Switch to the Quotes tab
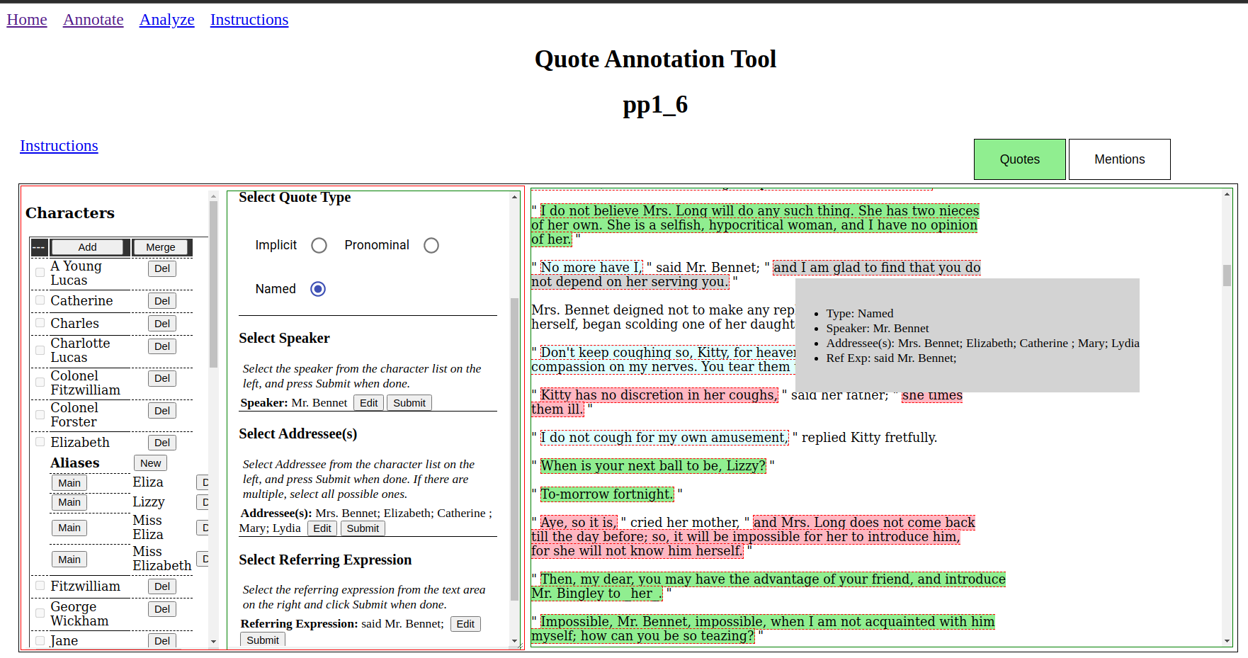This screenshot has width=1248, height=658. (x=1020, y=159)
